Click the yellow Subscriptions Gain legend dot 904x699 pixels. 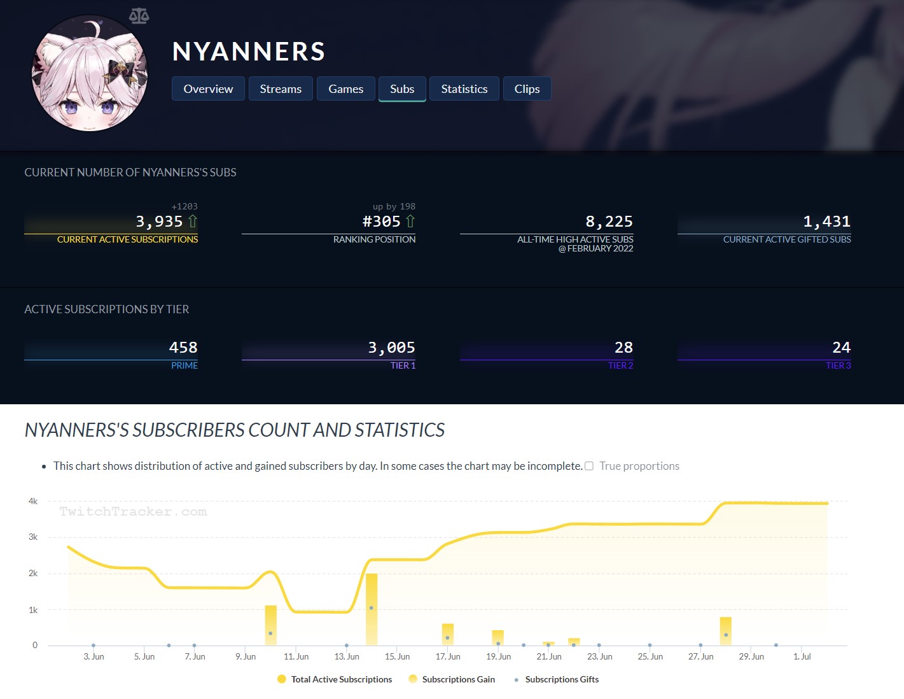click(x=413, y=679)
